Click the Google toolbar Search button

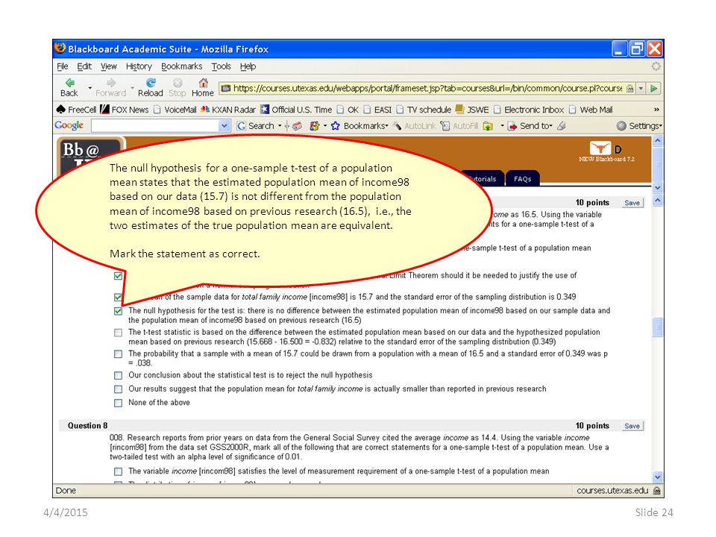(x=255, y=125)
